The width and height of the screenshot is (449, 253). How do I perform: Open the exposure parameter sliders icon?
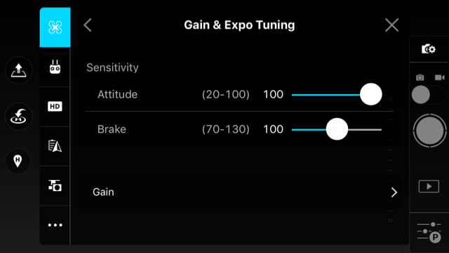(429, 232)
